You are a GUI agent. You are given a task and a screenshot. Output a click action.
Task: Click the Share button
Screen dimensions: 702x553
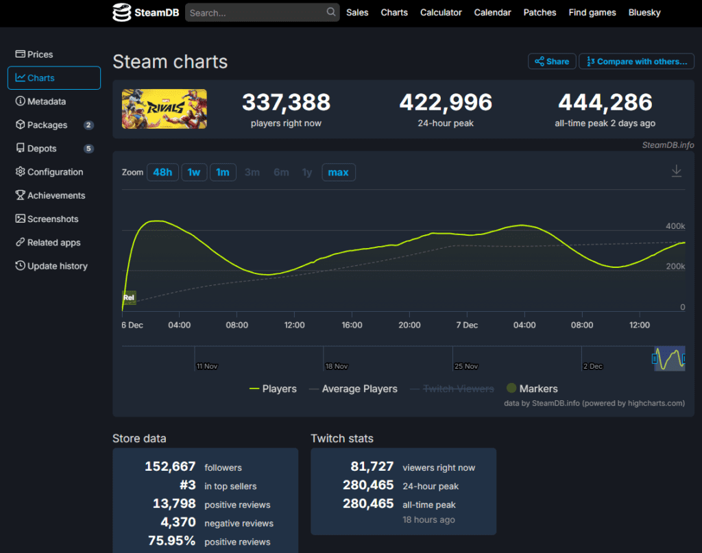pyautogui.click(x=552, y=61)
